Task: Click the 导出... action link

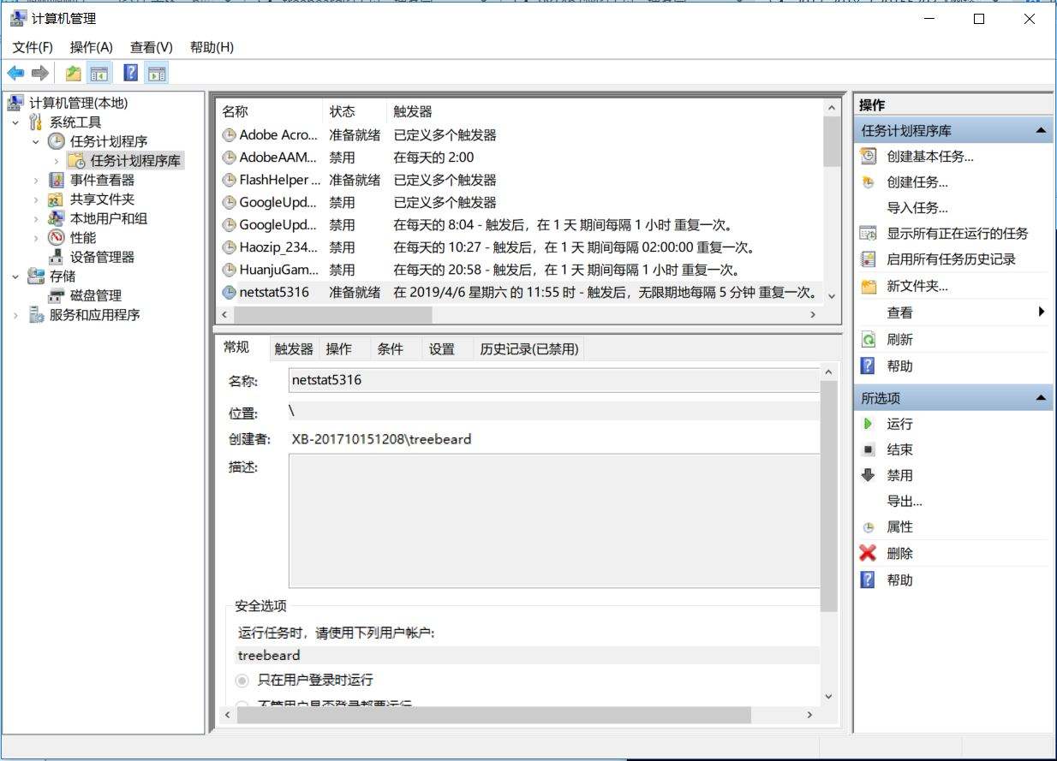Action: [905, 502]
